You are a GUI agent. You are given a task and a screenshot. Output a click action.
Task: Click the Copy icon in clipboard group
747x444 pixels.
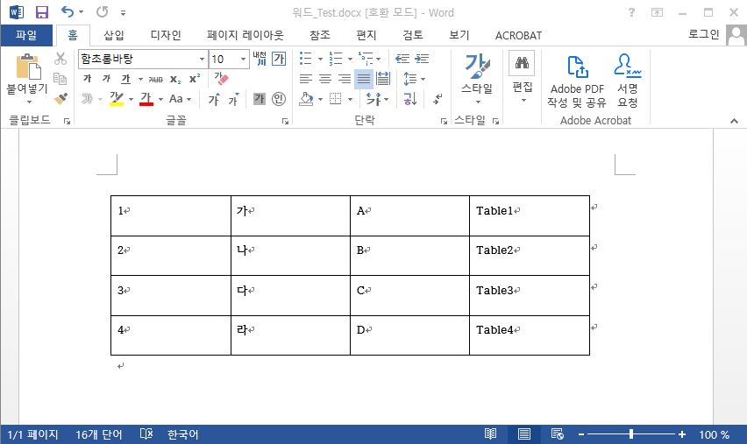[x=60, y=79]
